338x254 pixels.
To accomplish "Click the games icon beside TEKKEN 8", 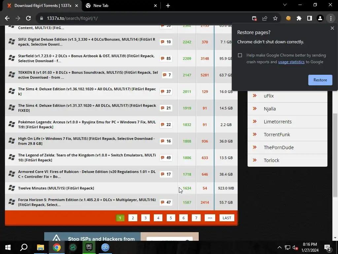I will coord(12,74).
